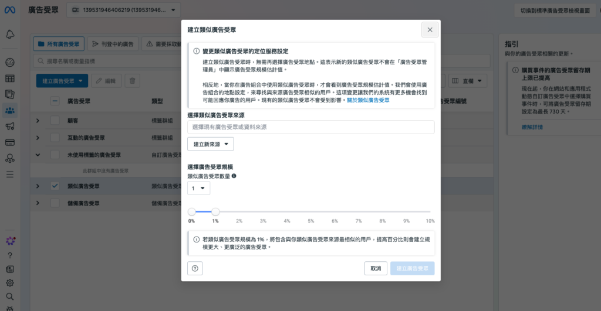Select the Audiences people icon

10,111
